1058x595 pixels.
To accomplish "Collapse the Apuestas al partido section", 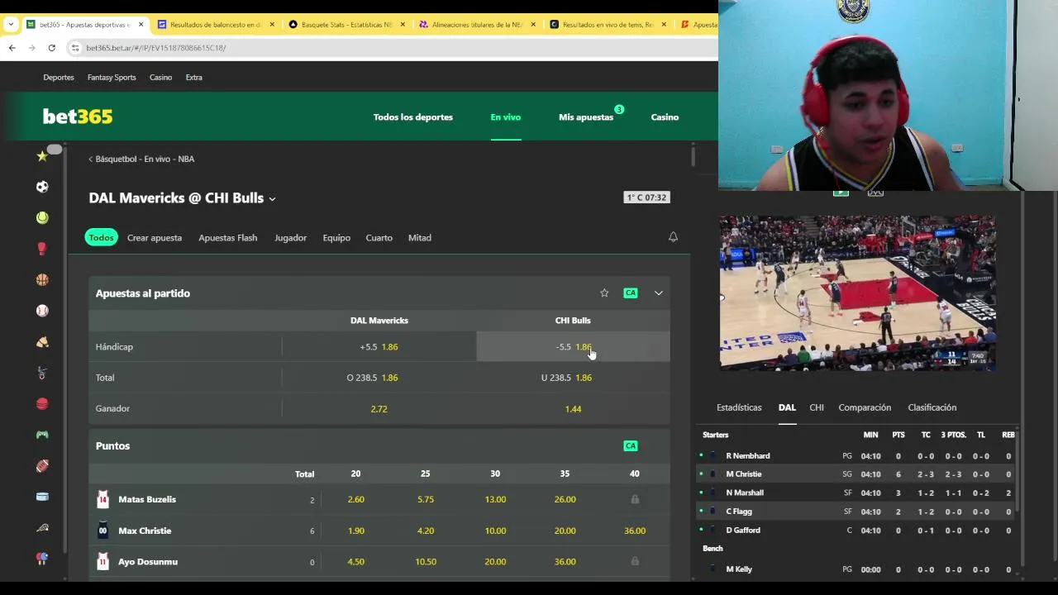I will pyautogui.click(x=659, y=293).
